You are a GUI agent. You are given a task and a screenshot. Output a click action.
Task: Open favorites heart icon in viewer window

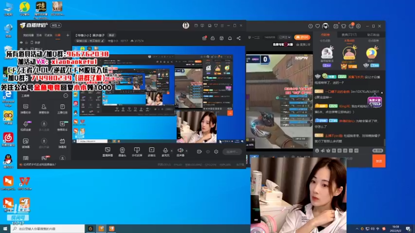point(317,26)
